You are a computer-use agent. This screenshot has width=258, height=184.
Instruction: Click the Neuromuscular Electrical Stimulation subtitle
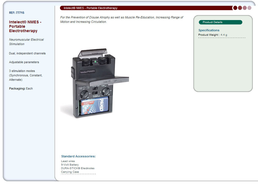point(26,42)
